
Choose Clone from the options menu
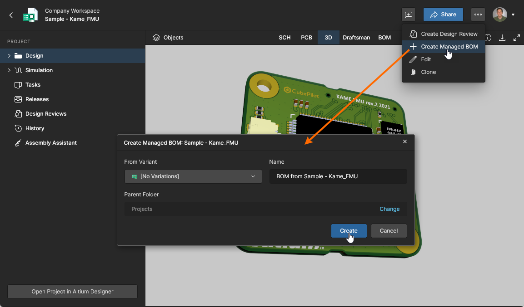pyautogui.click(x=444, y=72)
